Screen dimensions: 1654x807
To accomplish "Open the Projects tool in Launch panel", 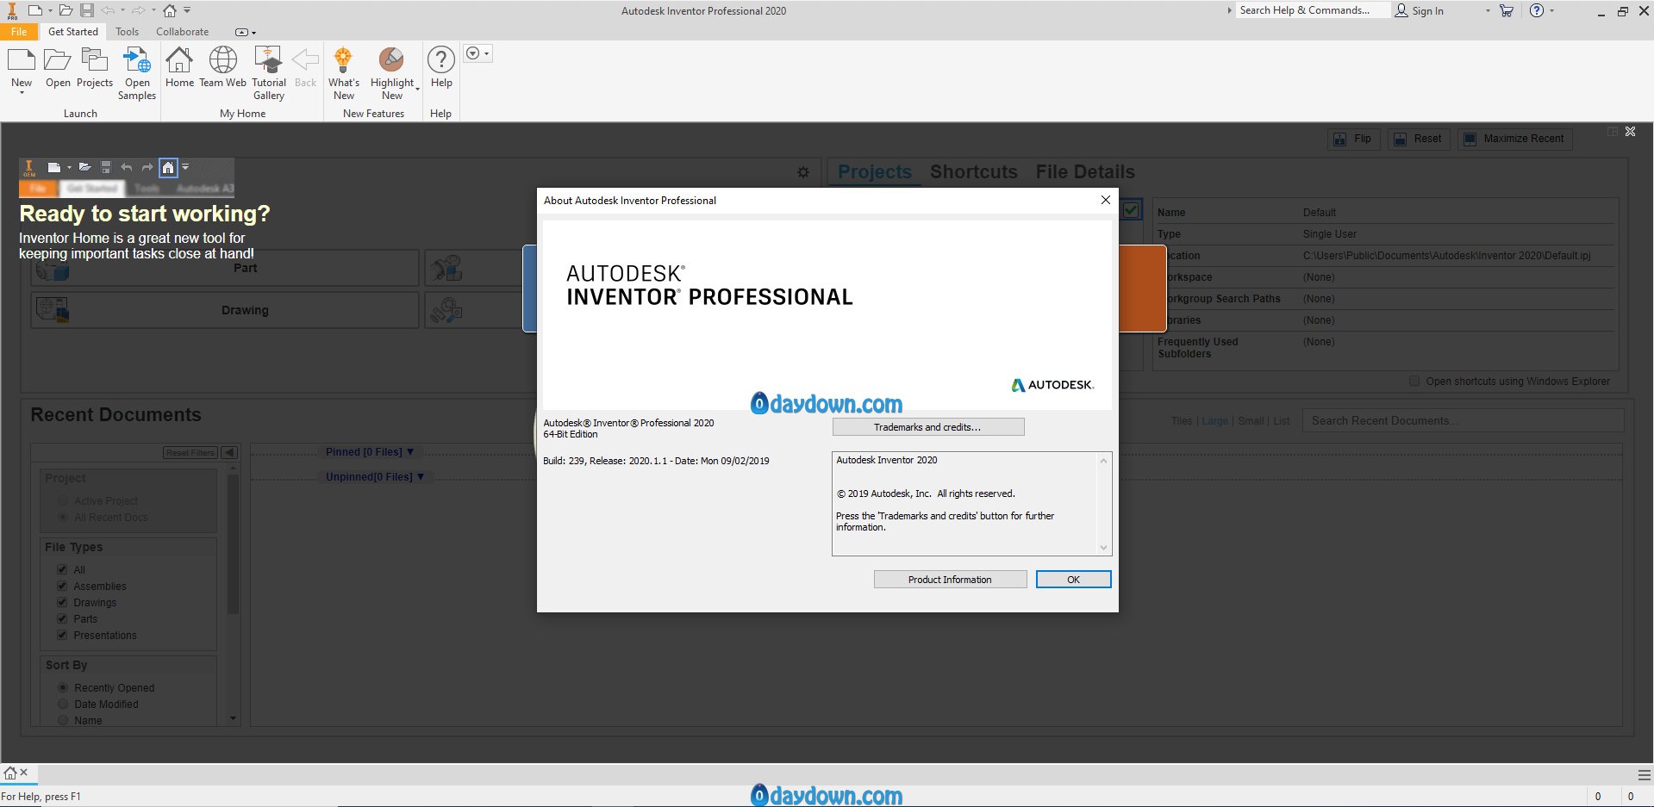I will [x=94, y=60].
